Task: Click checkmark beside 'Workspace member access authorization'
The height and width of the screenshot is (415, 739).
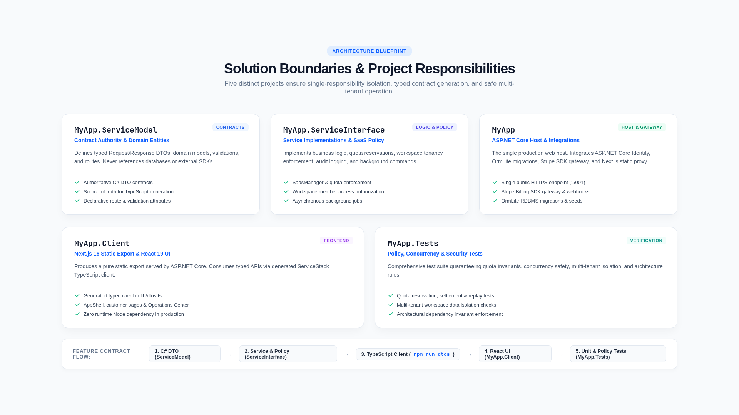Action: [x=286, y=191]
